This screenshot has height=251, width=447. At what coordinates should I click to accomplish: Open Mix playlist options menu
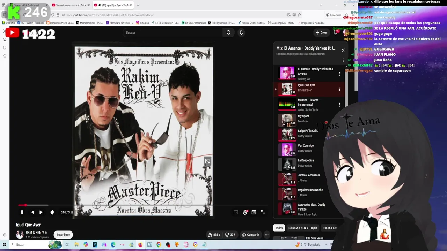coord(343,60)
